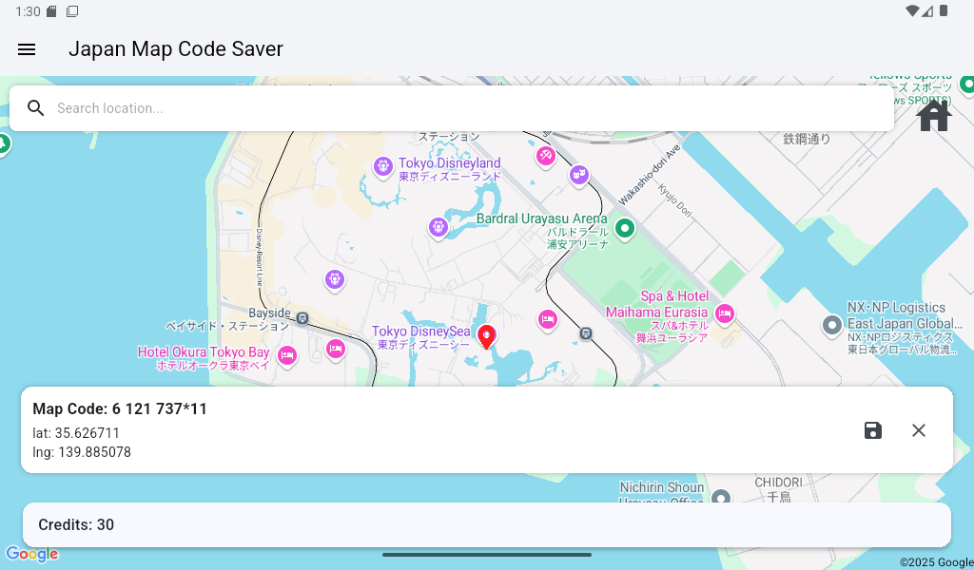The height and width of the screenshot is (570, 974).
Task: Tap the Wi-Fi status icon
Action: tap(912, 11)
